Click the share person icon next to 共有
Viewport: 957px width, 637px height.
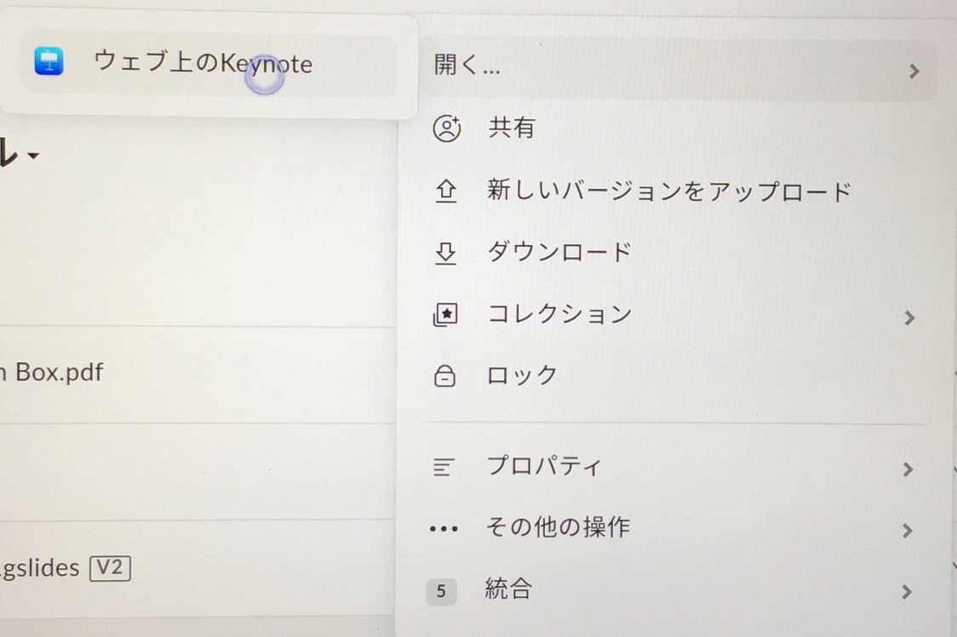[x=444, y=128]
